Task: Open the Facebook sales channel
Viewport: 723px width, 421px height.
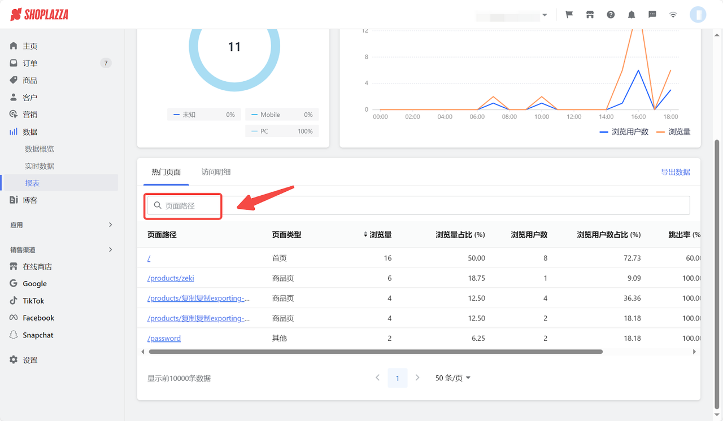Action: [40, 317]
